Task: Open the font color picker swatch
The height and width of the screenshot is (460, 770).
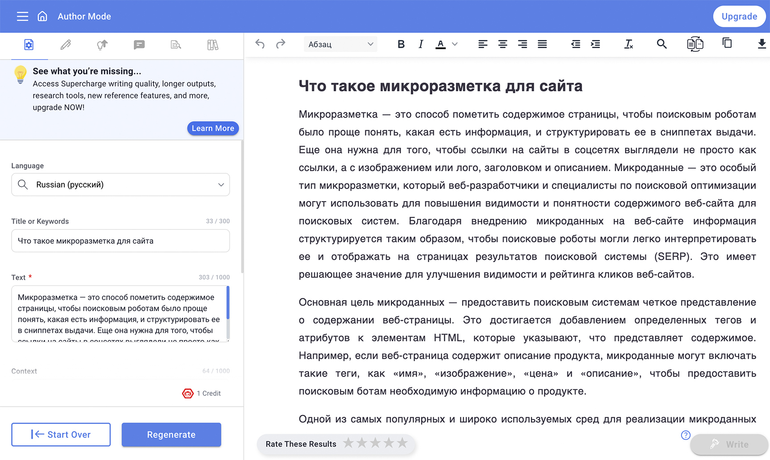Action: pos(440,44)
